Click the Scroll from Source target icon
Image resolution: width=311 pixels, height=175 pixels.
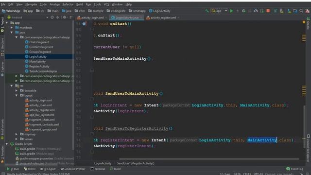[52, 17]
